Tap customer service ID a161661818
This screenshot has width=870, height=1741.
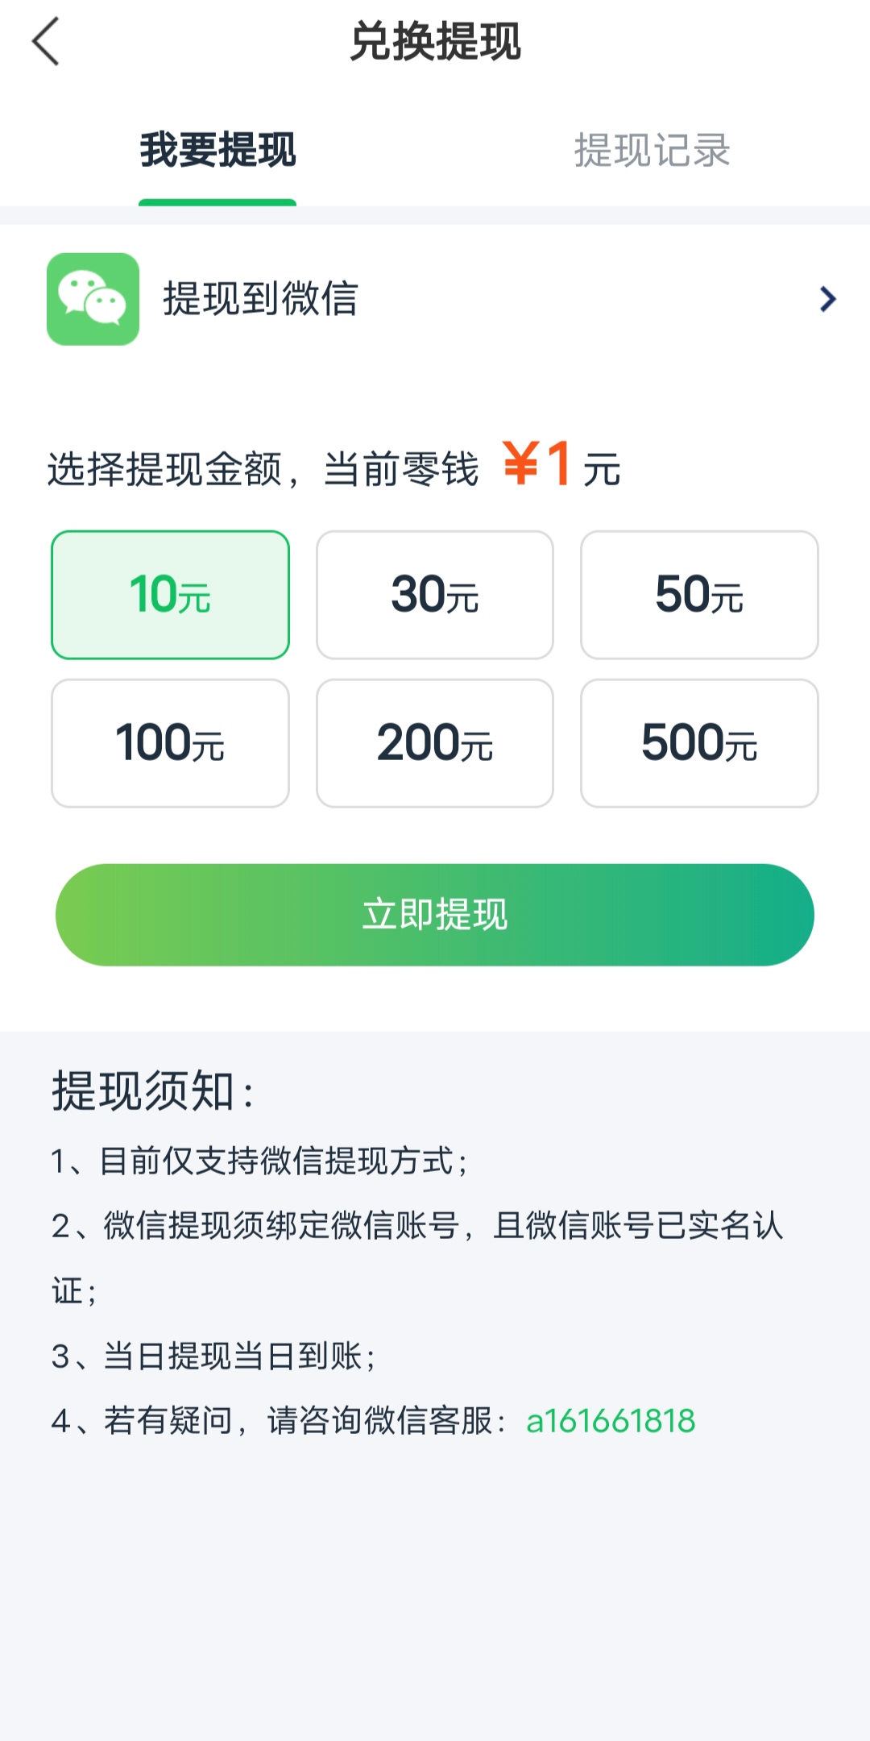611,1421
